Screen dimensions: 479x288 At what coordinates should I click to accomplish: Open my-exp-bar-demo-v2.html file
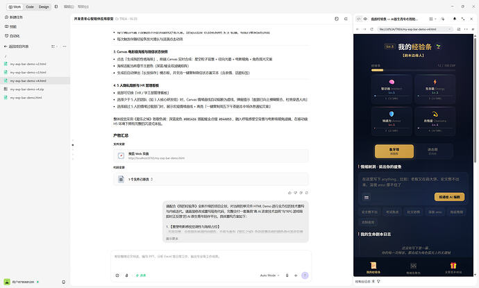(x=35, y=64)
